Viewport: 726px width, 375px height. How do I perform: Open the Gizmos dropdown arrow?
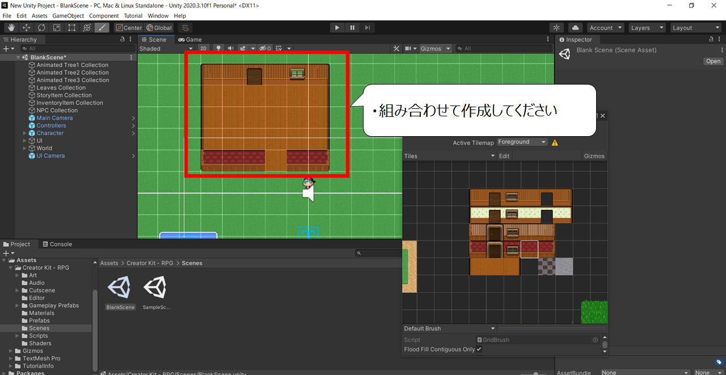click(x=448, y=49)
